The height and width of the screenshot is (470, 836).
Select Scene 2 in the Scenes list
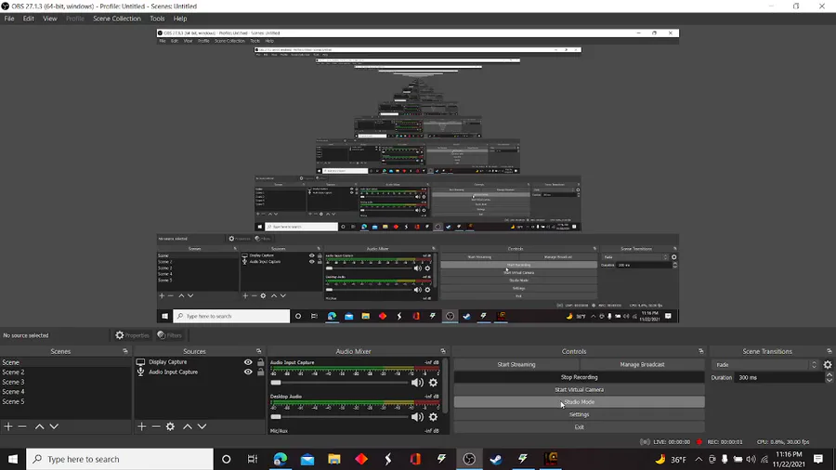[x=65, y=372]
